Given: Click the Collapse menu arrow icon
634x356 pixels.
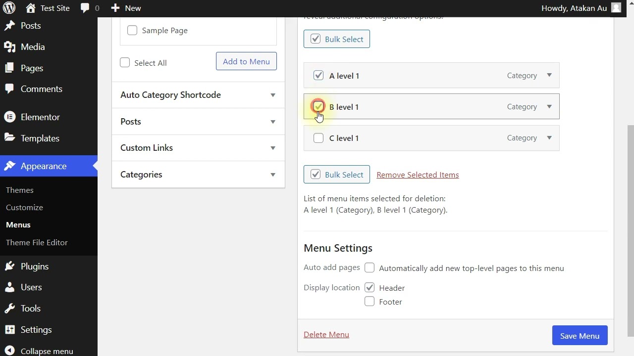Looking at the screenshot, I should point(9,351).
